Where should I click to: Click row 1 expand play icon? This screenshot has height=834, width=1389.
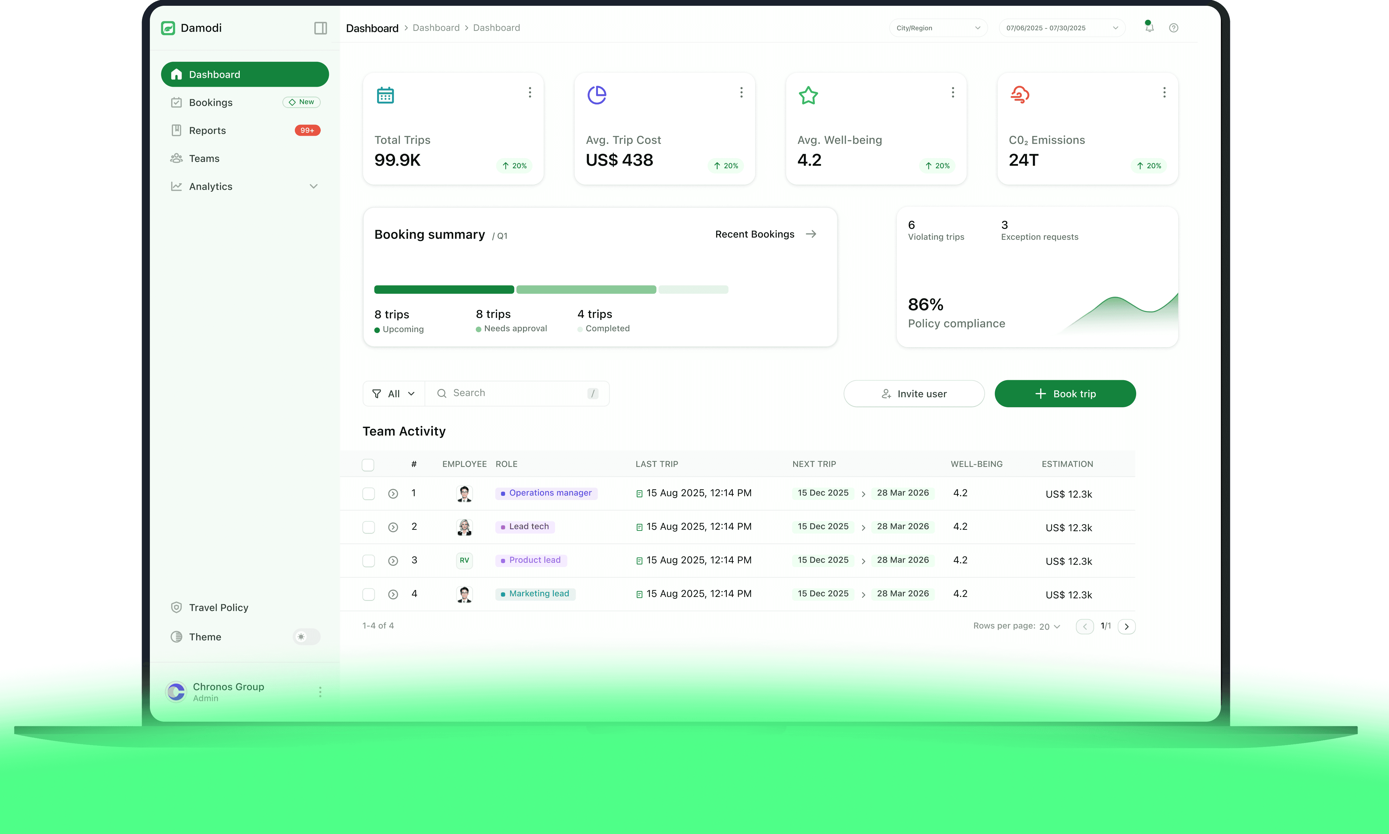(393, 493)
